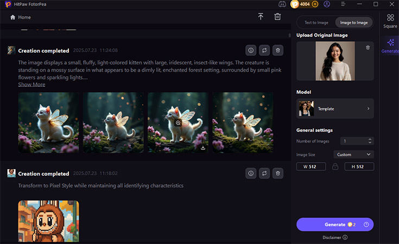The image size is (399, 244).
Task: Delete the Pixel Style creation entry
Action: coord(278,174)
